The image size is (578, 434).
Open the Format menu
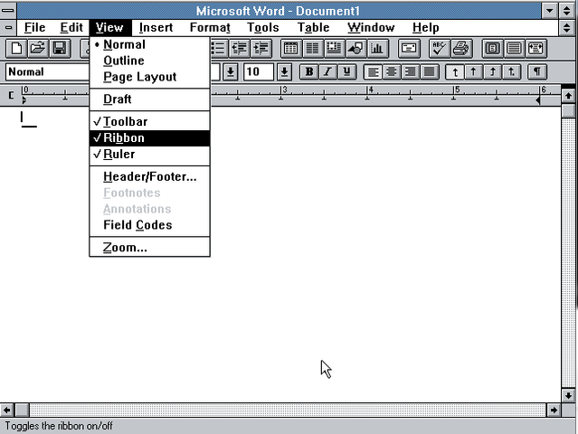pos(210,28)
